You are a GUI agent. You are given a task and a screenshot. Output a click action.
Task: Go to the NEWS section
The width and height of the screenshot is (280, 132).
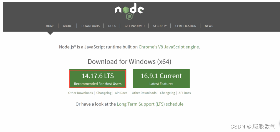pyautogui.click(x=209, y=26)
